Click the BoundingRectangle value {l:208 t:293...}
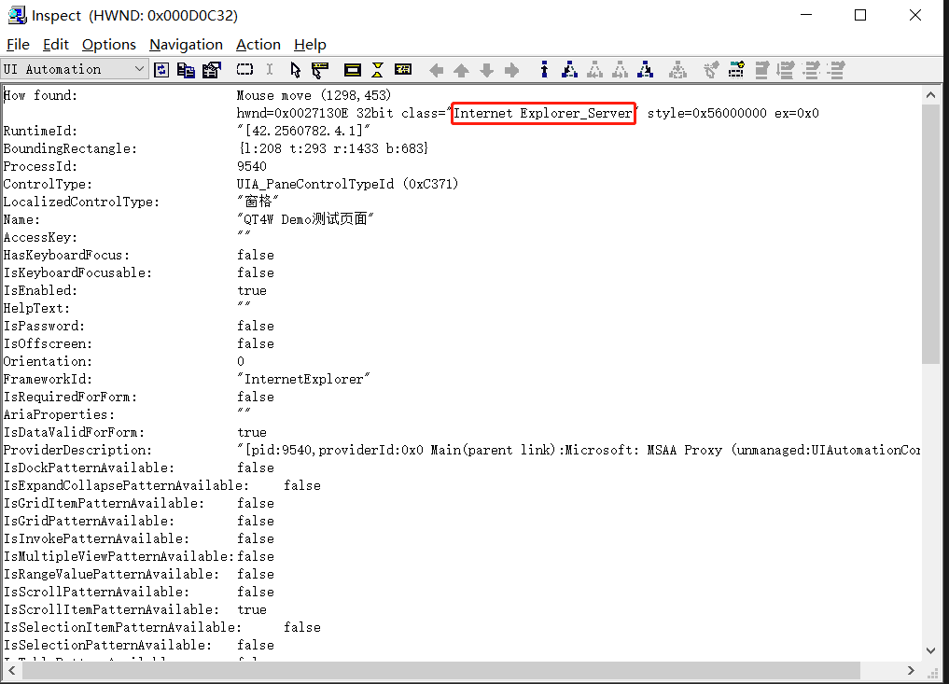Screen dimensions: 949x684 coord(333,148)
